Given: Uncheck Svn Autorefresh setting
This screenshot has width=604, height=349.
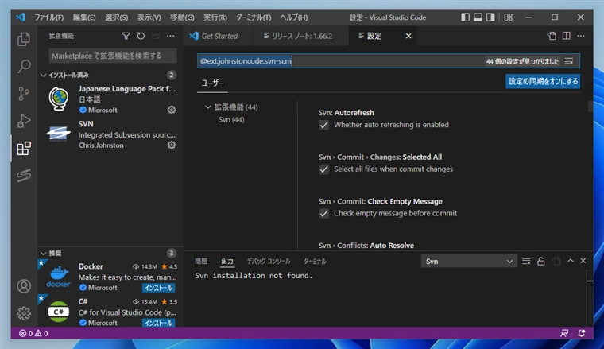Looking at the screenshot, I should click(x=324, y=125).
